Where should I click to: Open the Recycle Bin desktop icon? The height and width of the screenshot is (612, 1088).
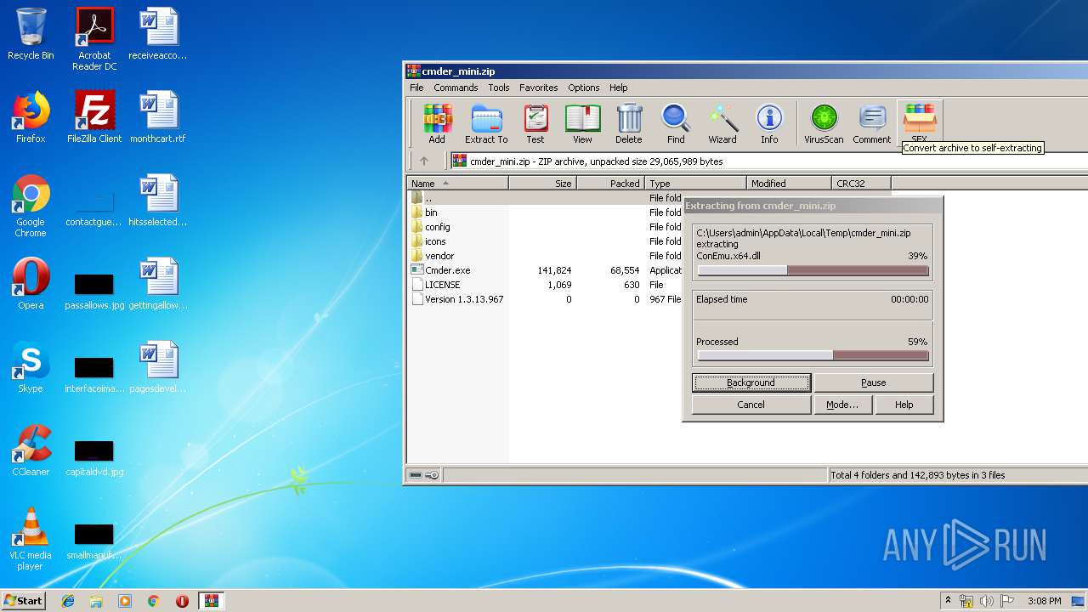[31, 34]
